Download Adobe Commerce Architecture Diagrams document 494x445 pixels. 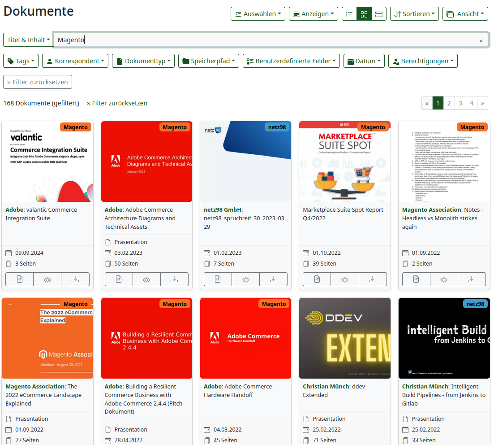point(174,279)
